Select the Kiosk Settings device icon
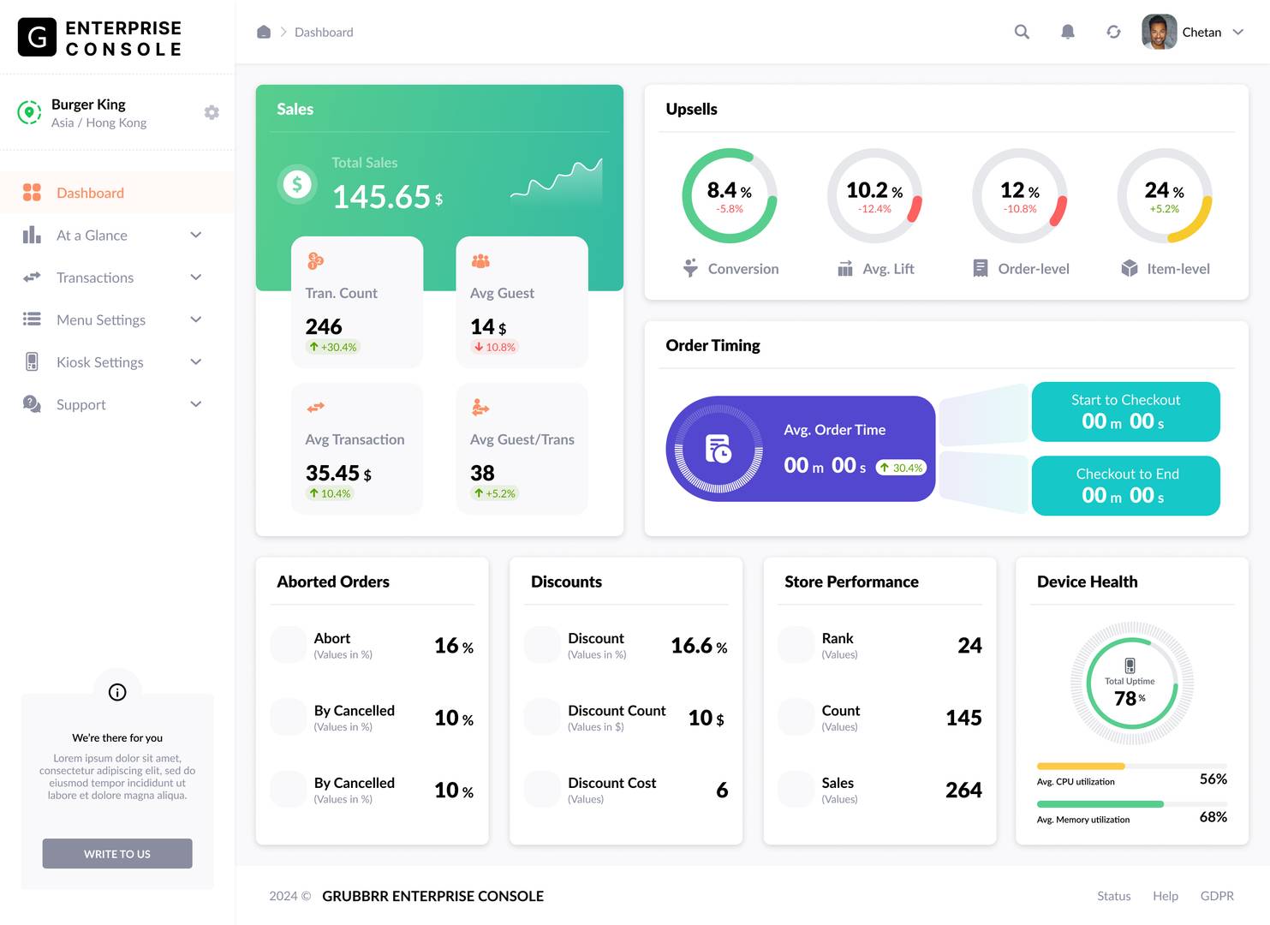 click(32, 361)
